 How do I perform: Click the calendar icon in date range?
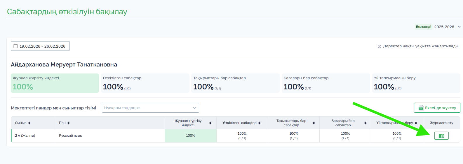pos(16,46)
